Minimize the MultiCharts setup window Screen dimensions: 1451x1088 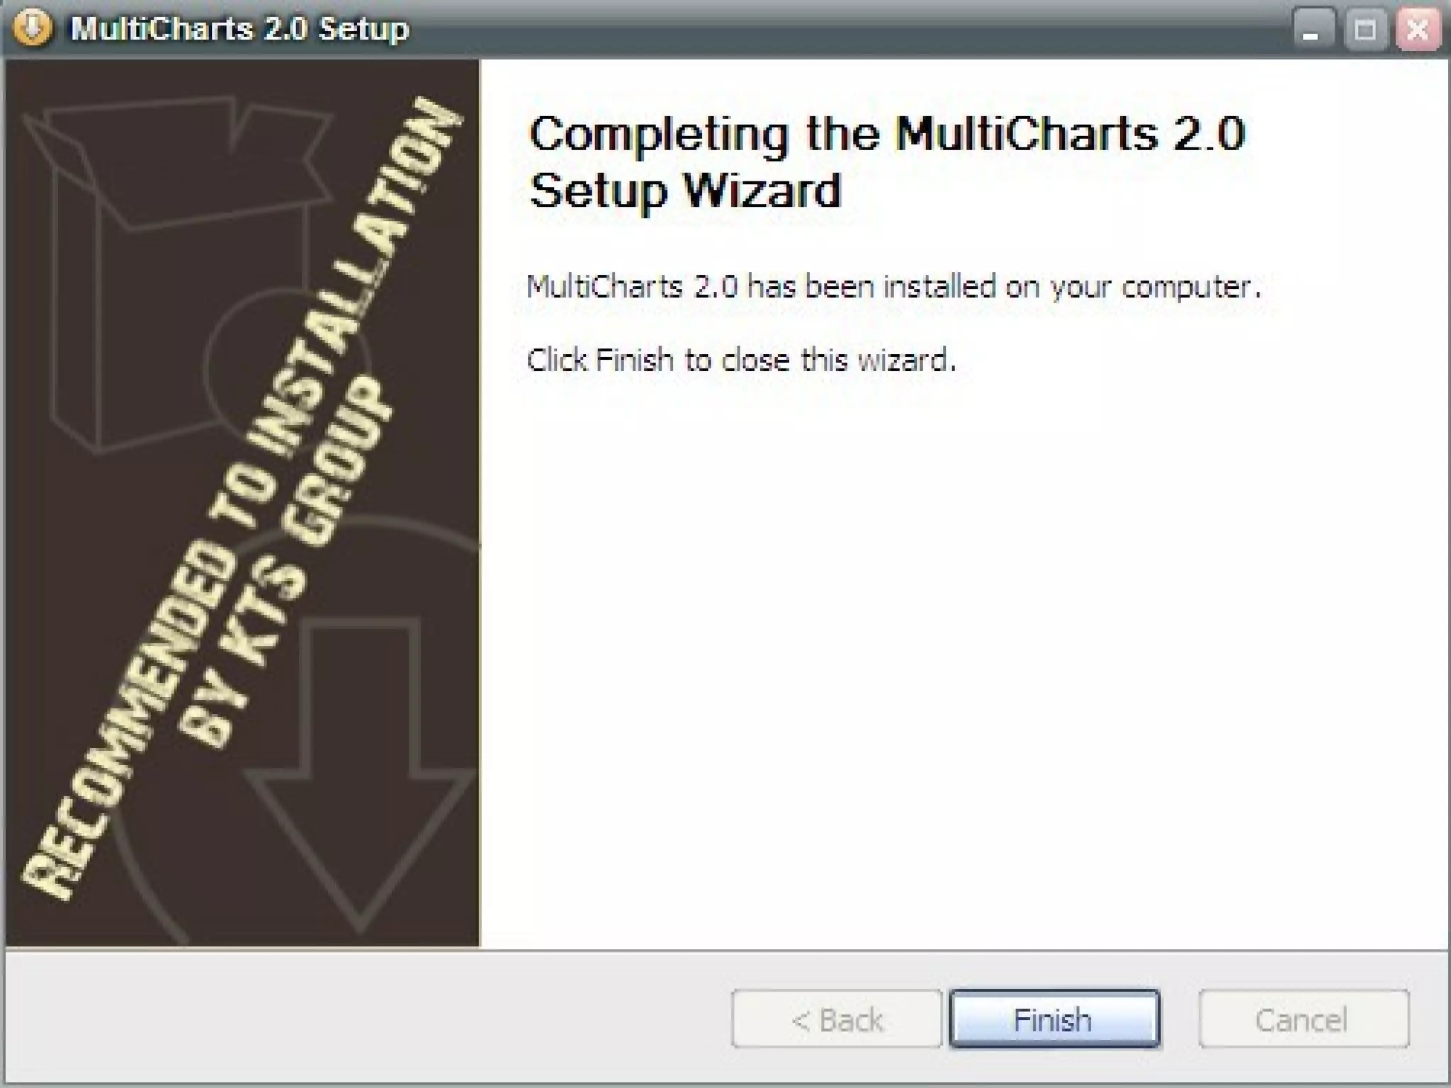click(1314, 29)
